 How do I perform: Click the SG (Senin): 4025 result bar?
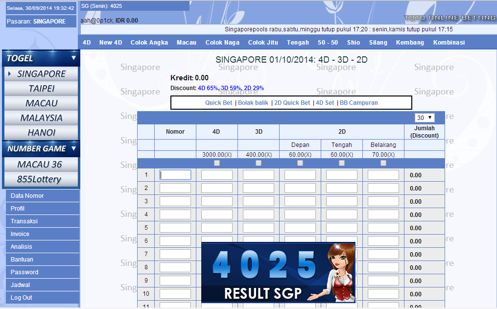135,6
